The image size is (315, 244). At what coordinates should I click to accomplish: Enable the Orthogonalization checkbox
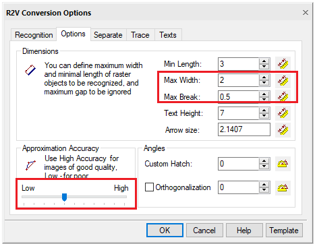149,187
